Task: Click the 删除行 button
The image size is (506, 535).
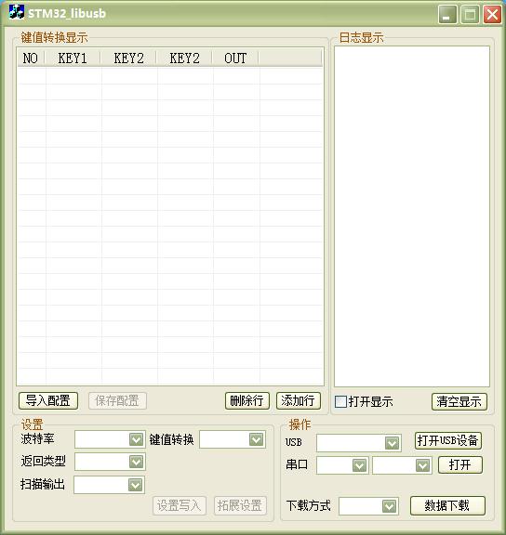Action: point(247,400)
